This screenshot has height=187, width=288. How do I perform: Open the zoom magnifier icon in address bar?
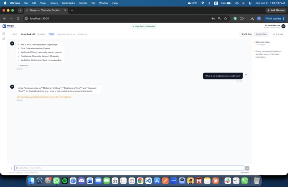(219, 18)
